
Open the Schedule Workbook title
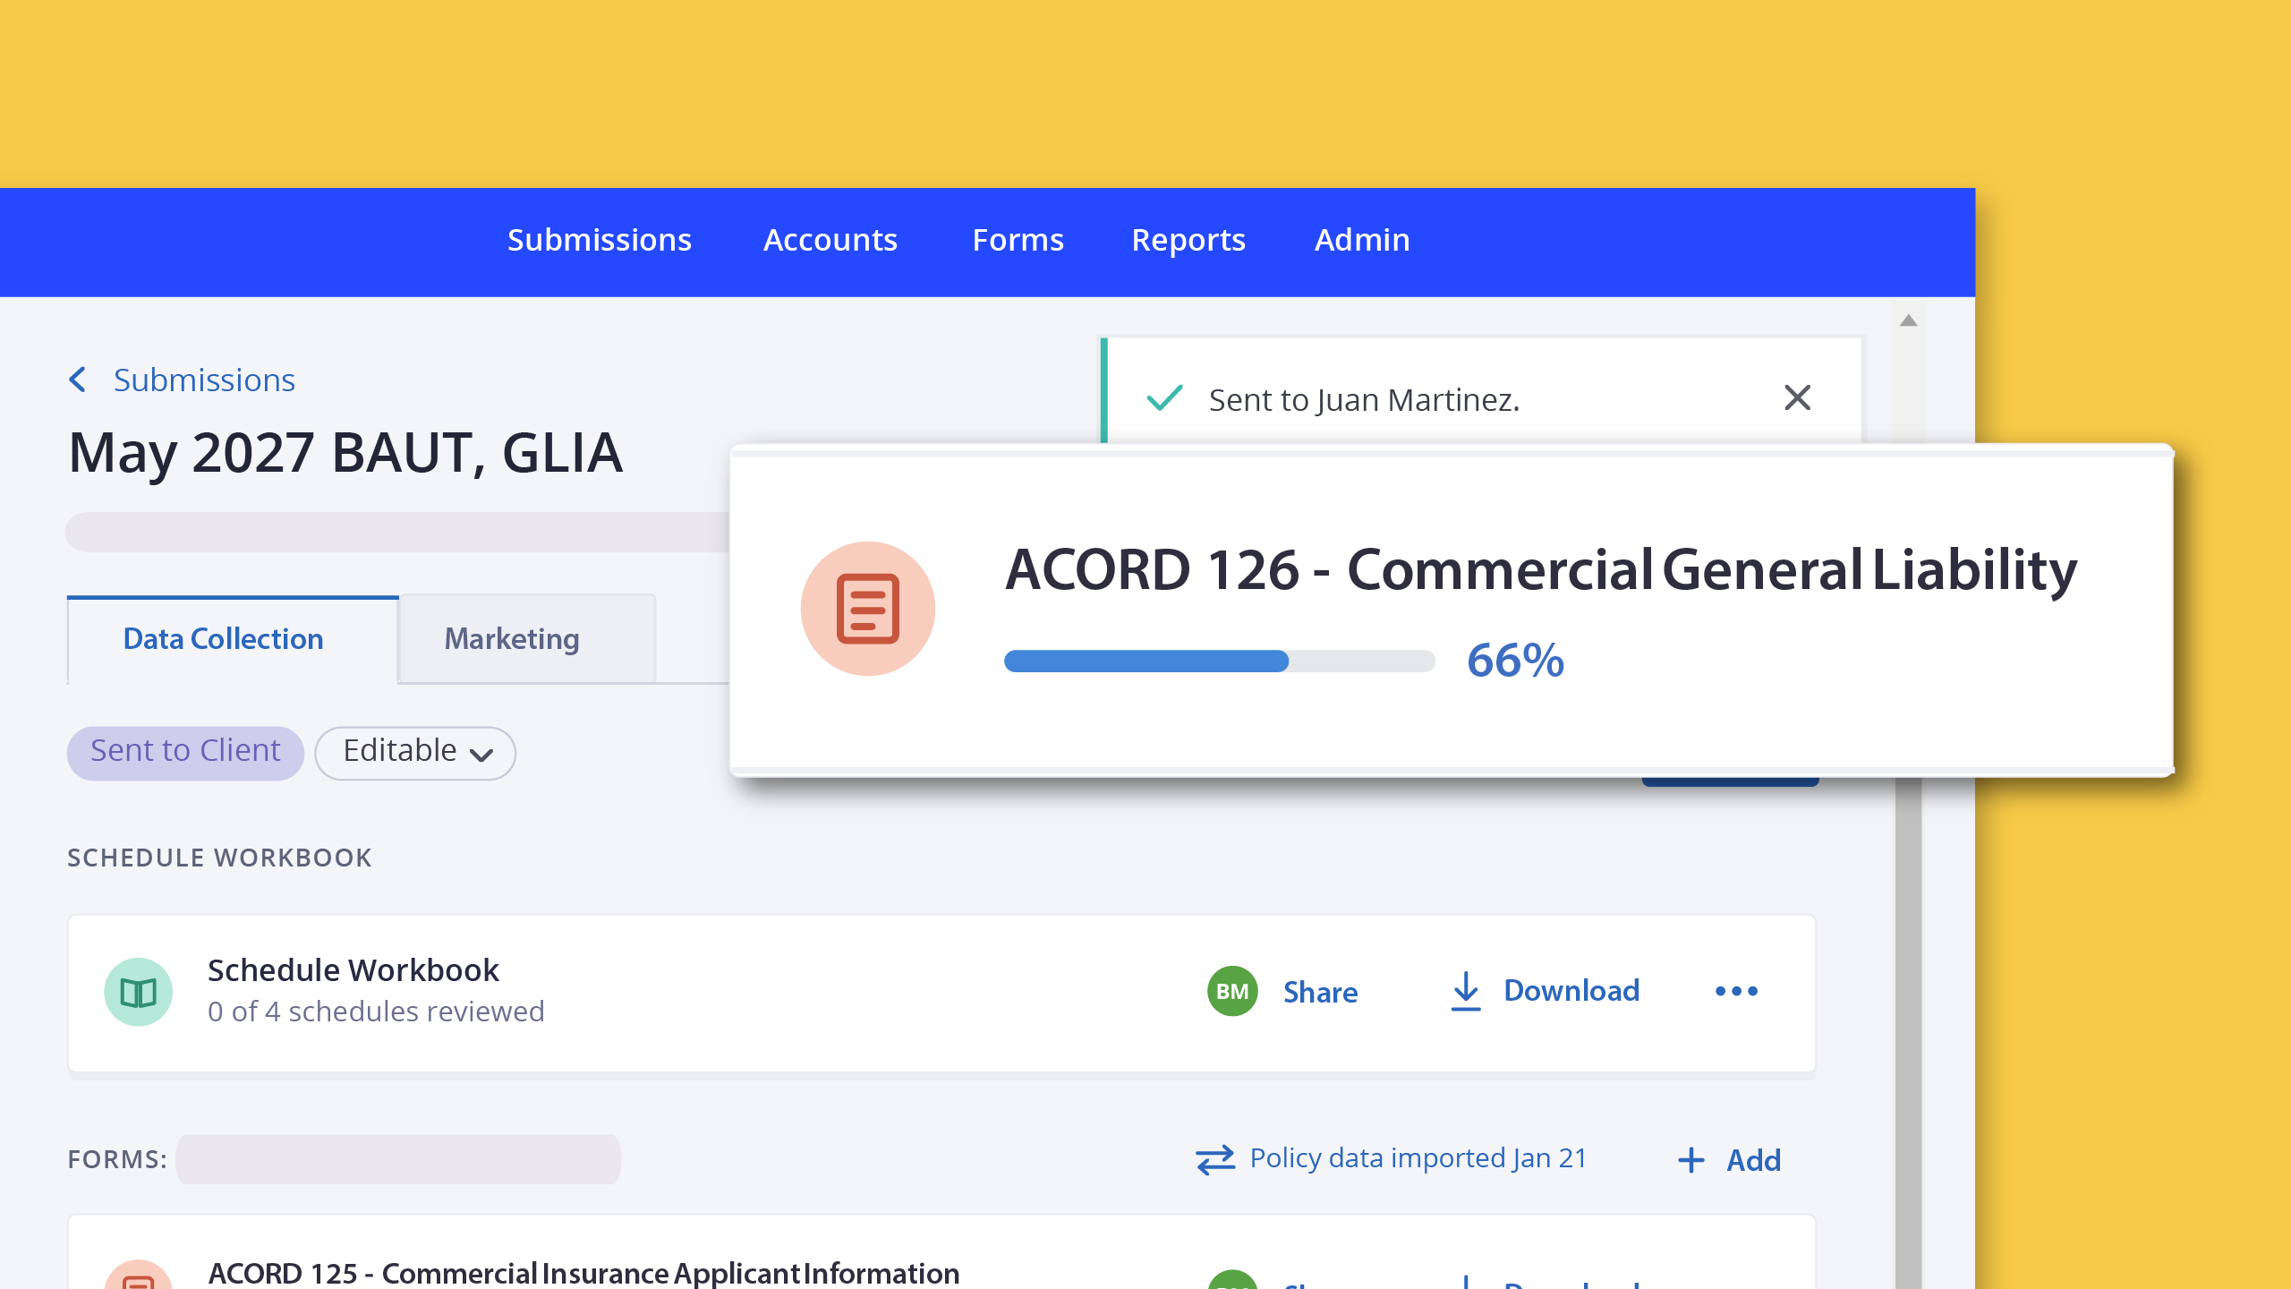[353, 970]
